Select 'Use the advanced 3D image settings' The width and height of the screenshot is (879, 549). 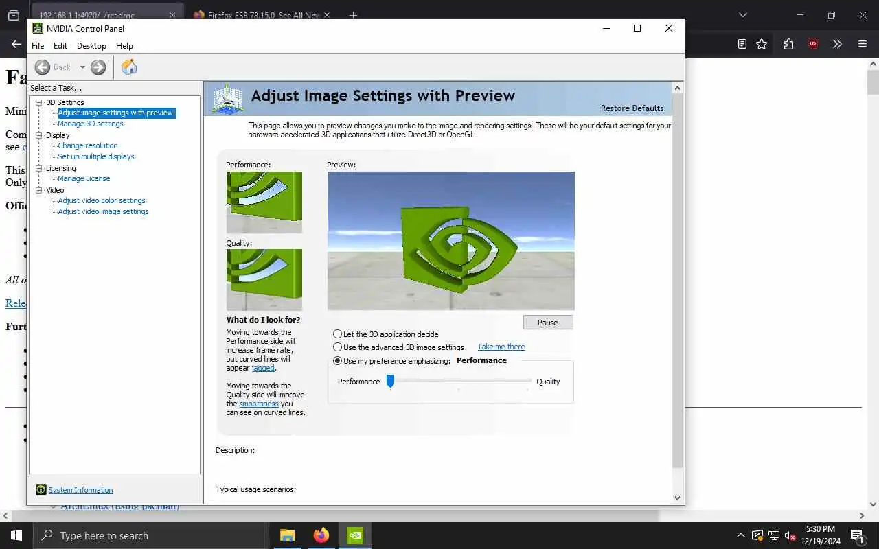click(337, 347)
